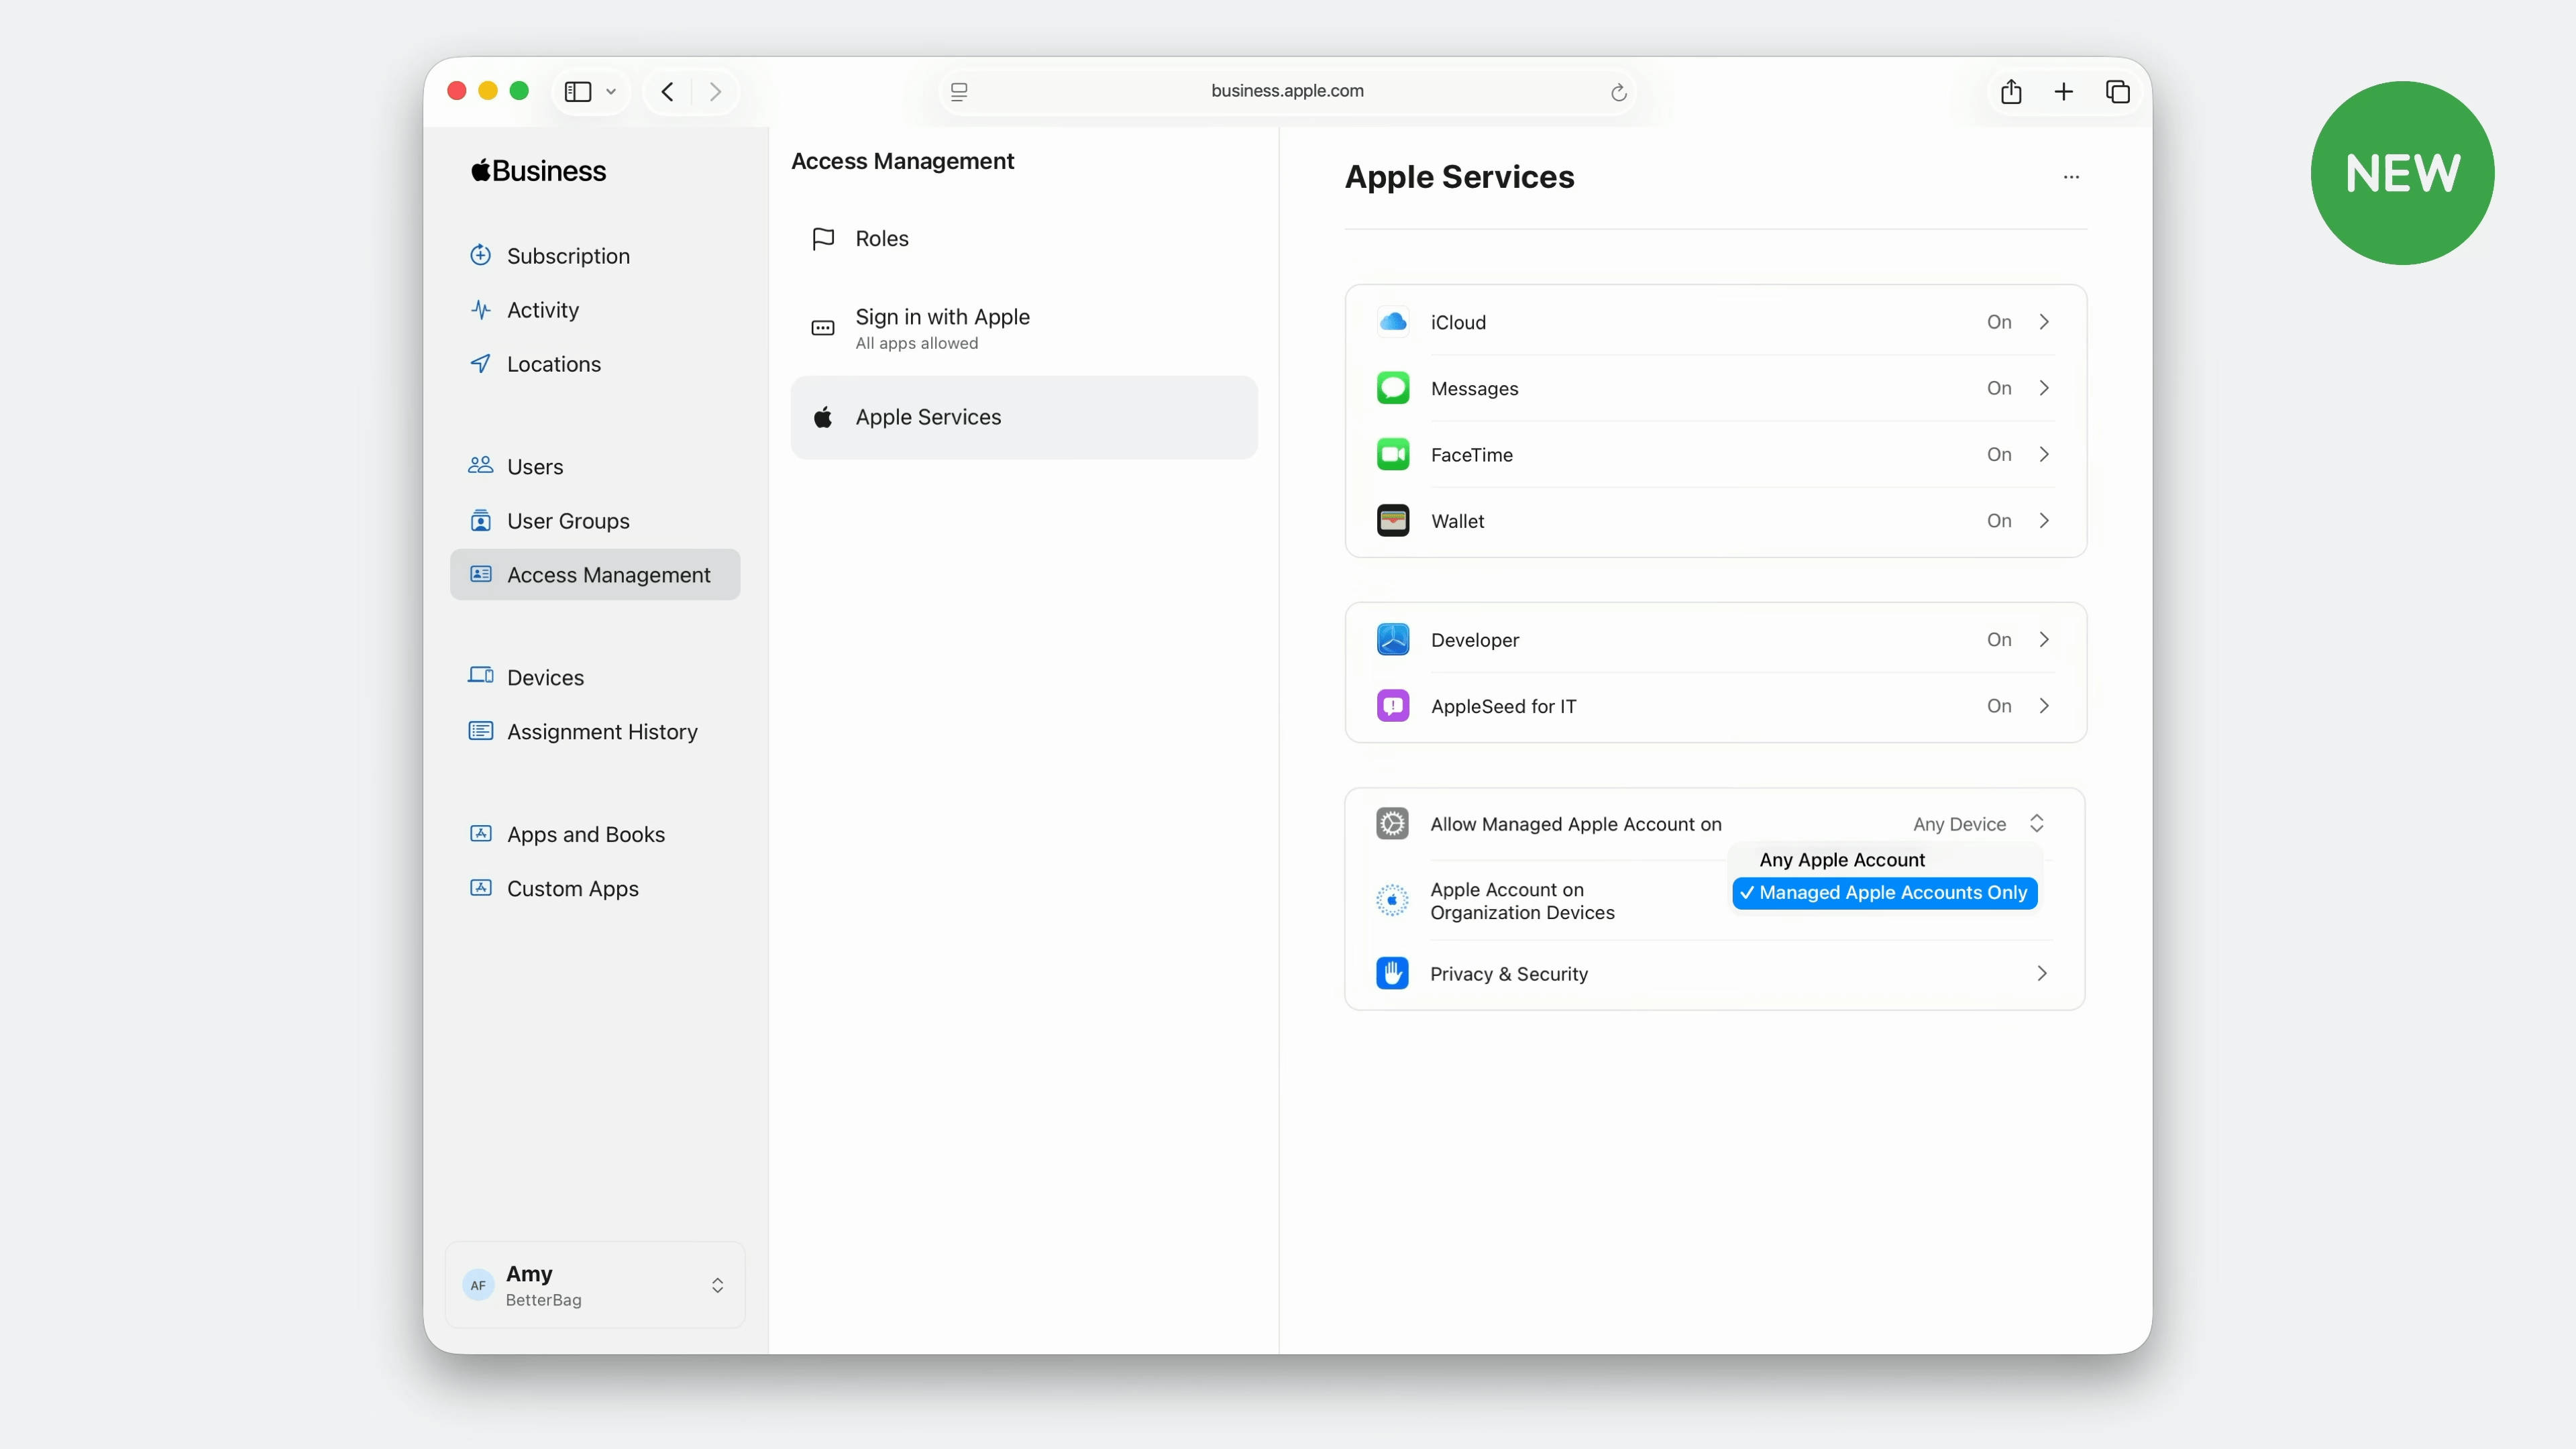This screenshot has height=1449, width=2576.
Task: Open Developer service settings row
Action: (1716, 640)
